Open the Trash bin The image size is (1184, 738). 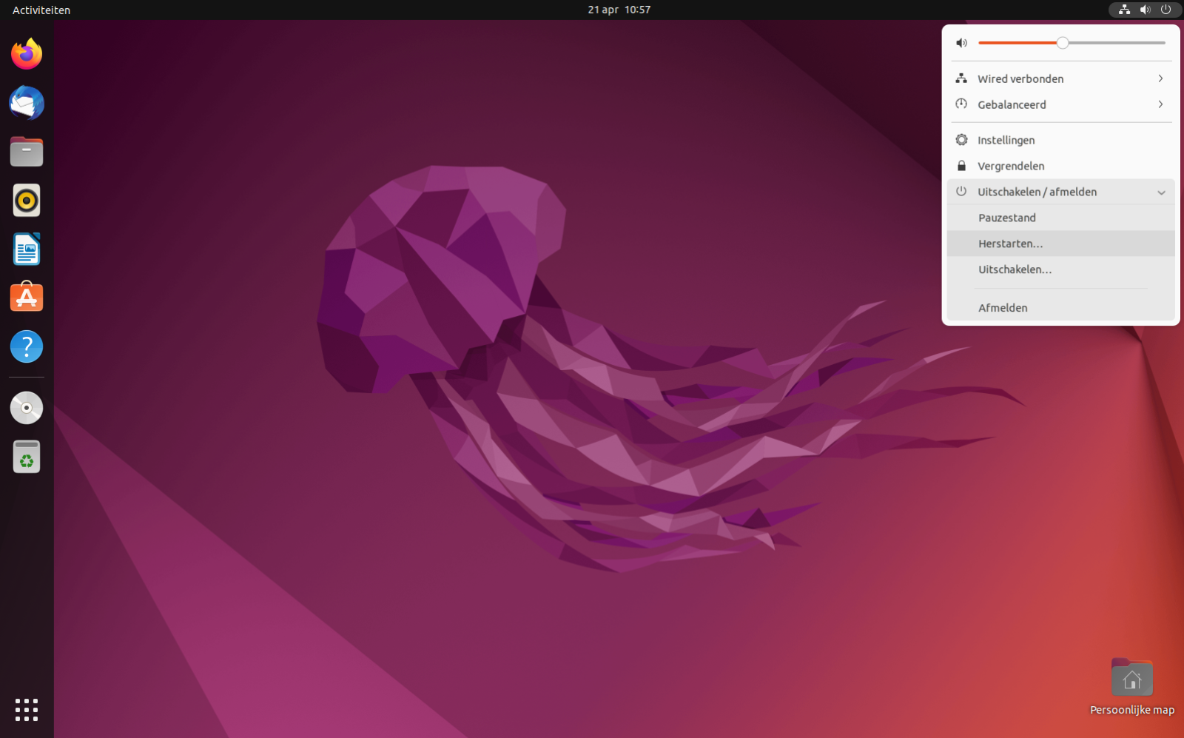tap(27, 457)
